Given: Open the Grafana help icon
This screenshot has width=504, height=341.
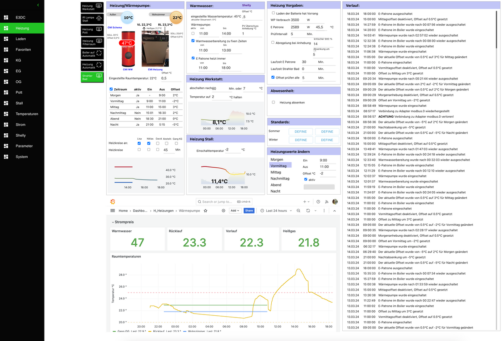Looking at the screenshot, I should click(x=318, y=202).
